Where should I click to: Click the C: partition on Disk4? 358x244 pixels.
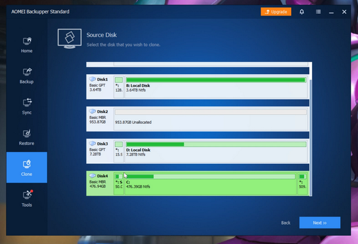(x=209, y=183)
